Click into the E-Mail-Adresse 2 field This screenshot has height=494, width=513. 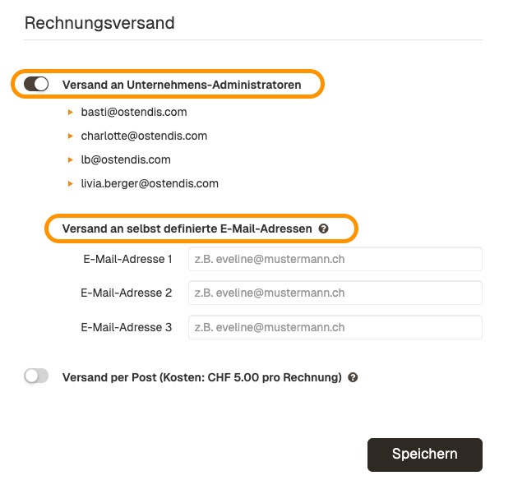pyautogui.click(x=335, y=293)
